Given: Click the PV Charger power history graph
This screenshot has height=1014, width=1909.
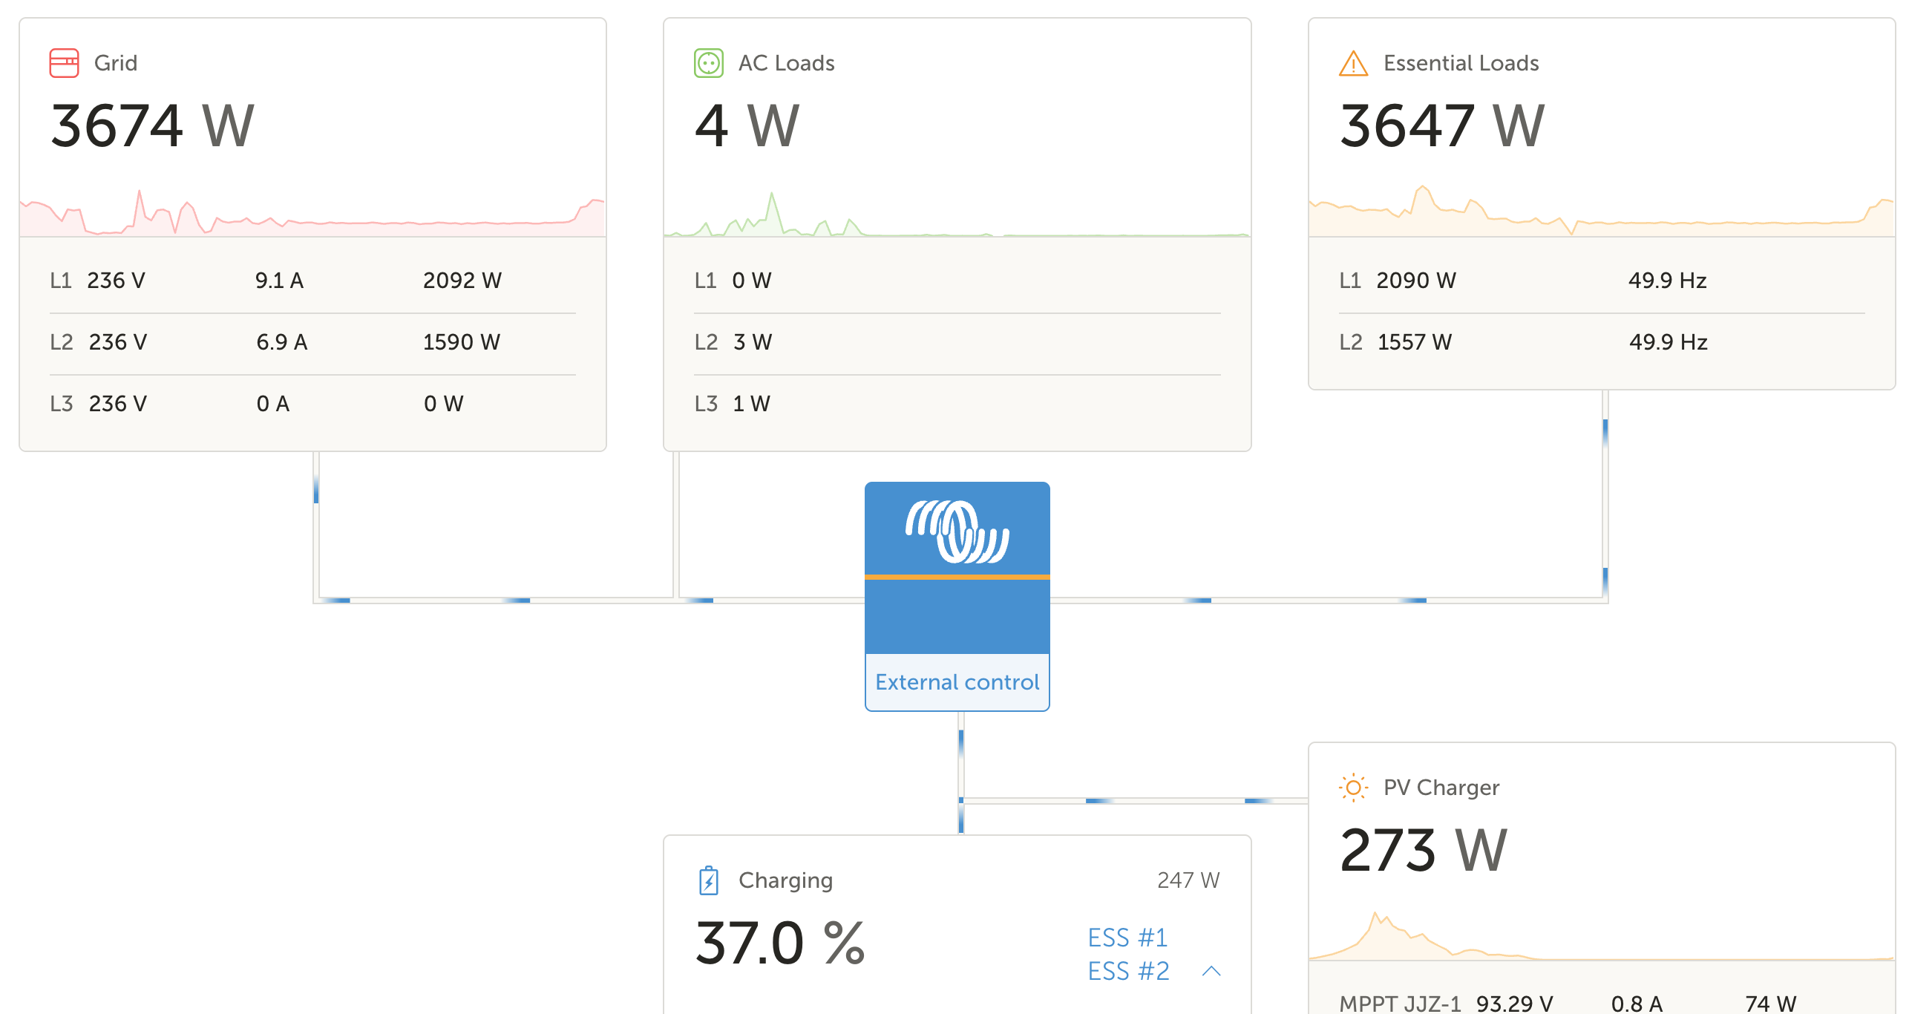Looking at the screenshot, I should (1601, 937).
